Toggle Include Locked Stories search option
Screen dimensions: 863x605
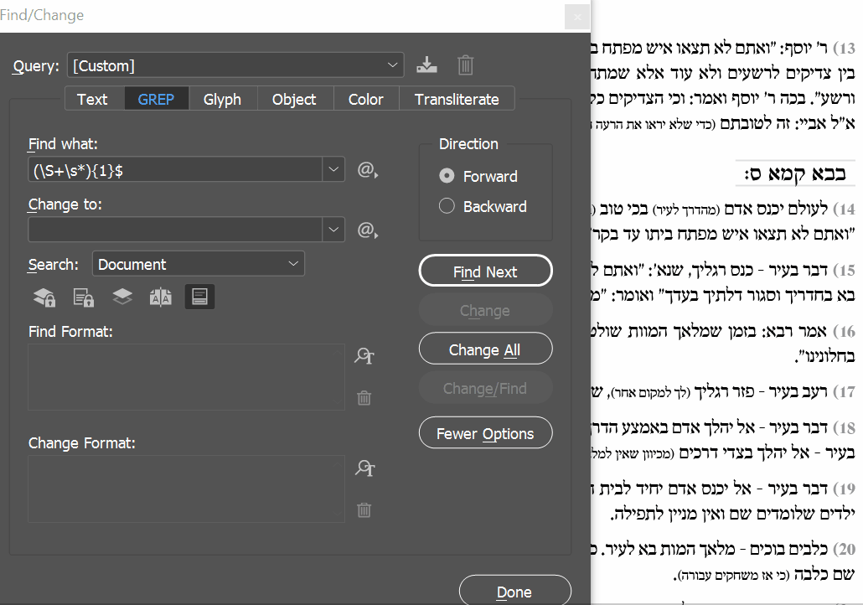84,297
